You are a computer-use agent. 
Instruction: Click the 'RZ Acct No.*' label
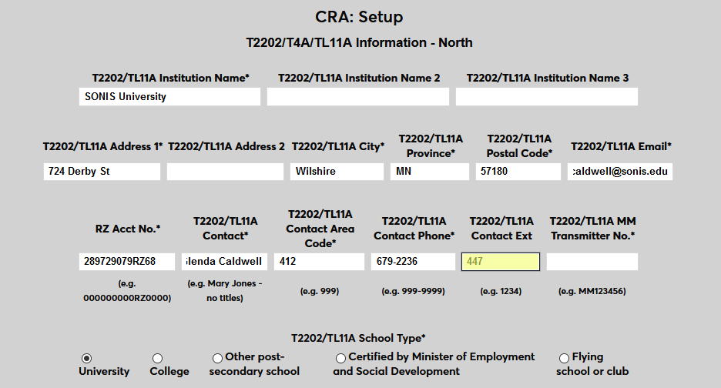tap(128, 229)
